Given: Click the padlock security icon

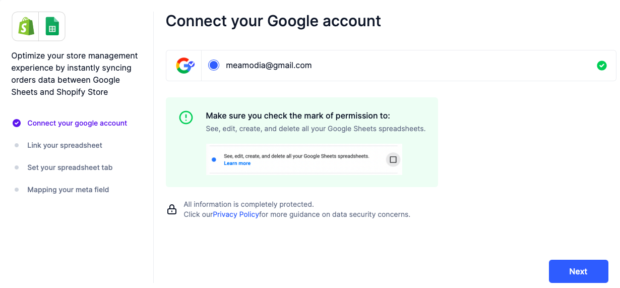Looking at the screenshot, I should point(172,209).
